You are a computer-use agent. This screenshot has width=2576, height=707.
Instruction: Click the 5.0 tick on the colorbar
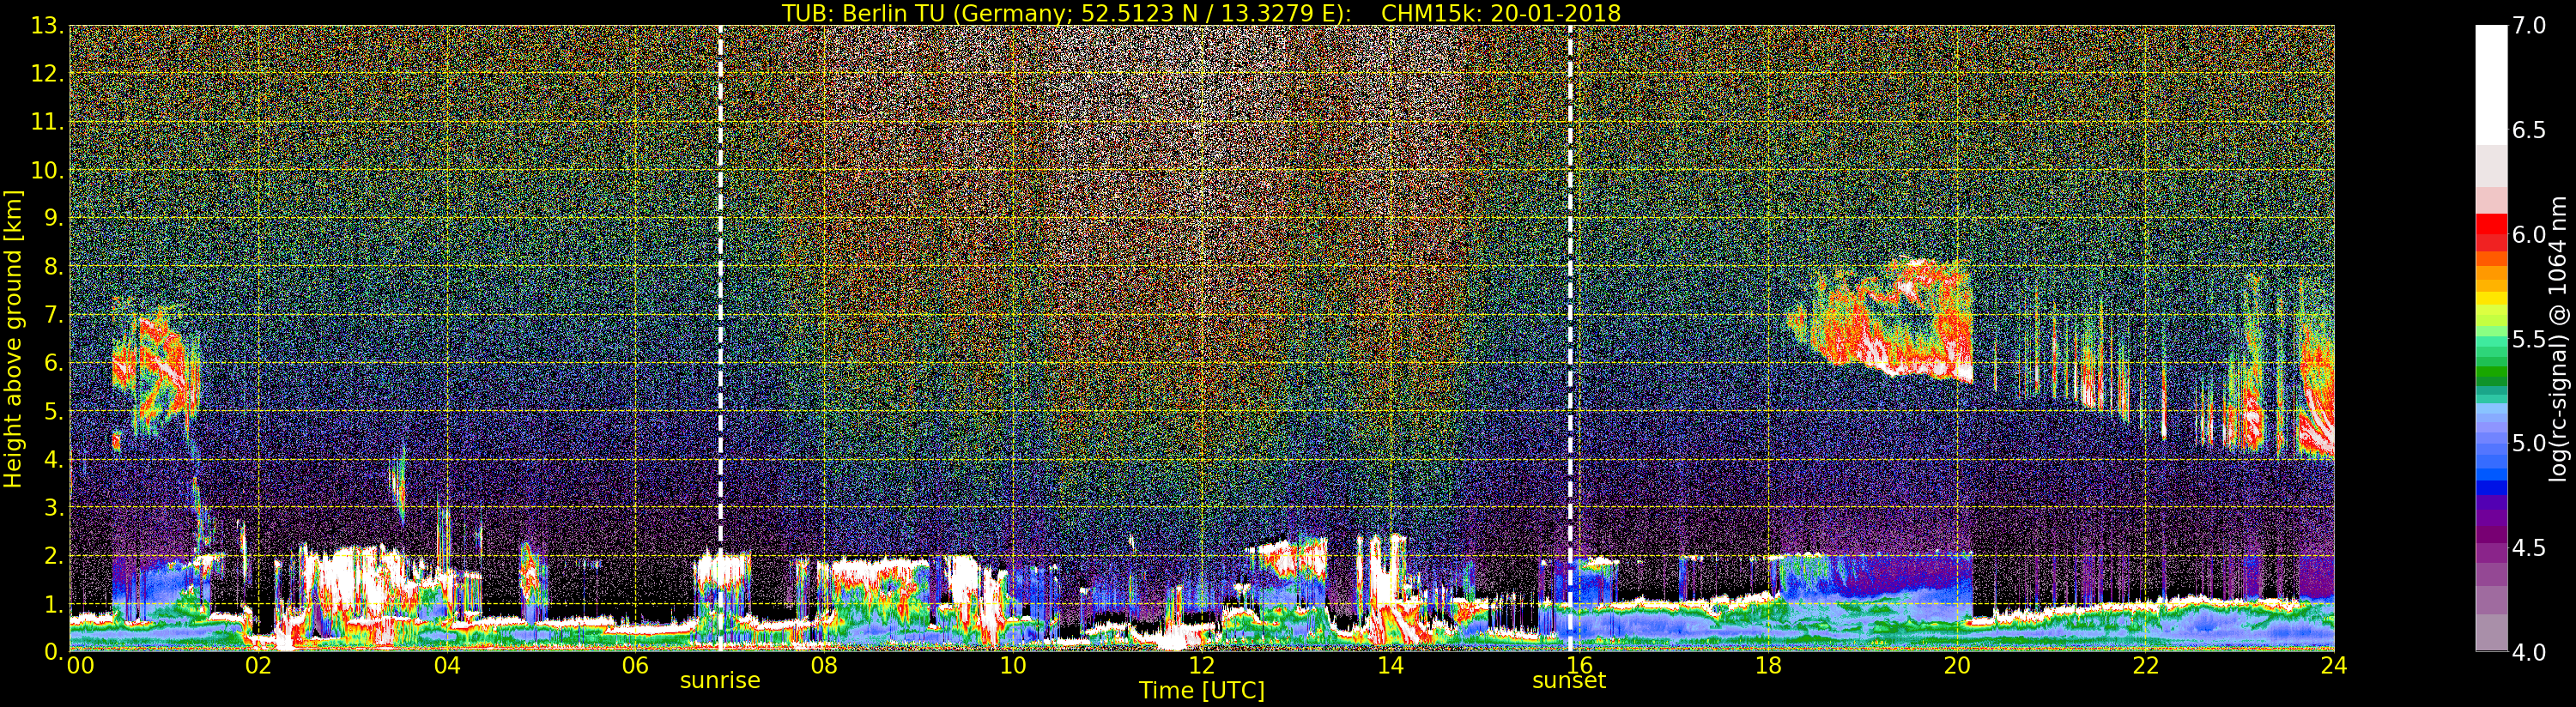point(2529,443)
